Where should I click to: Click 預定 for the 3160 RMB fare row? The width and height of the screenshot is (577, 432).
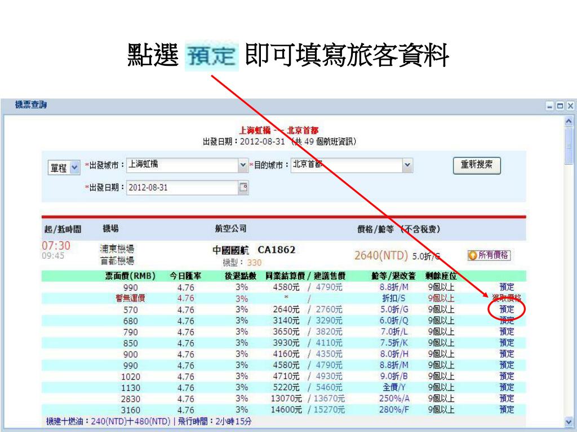tap(507, 409)
